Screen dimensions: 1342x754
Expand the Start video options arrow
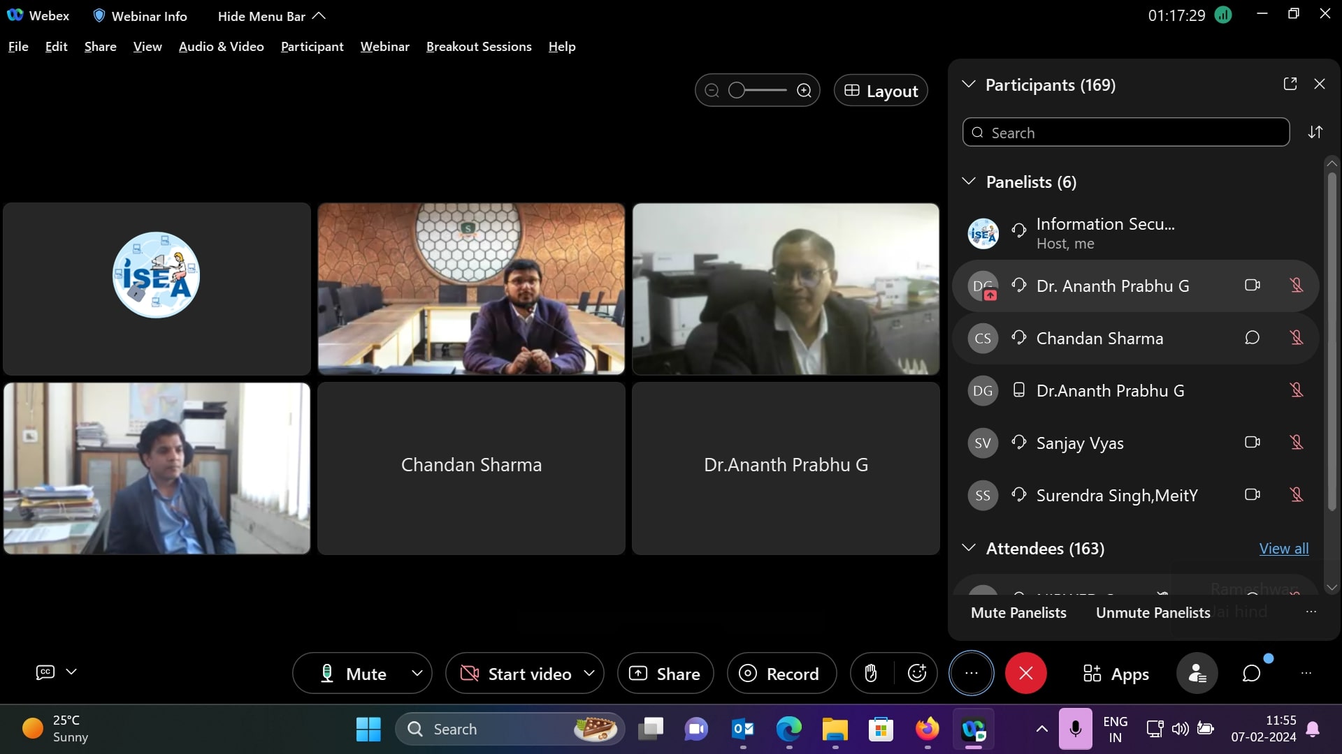click(x=589, y=674)
